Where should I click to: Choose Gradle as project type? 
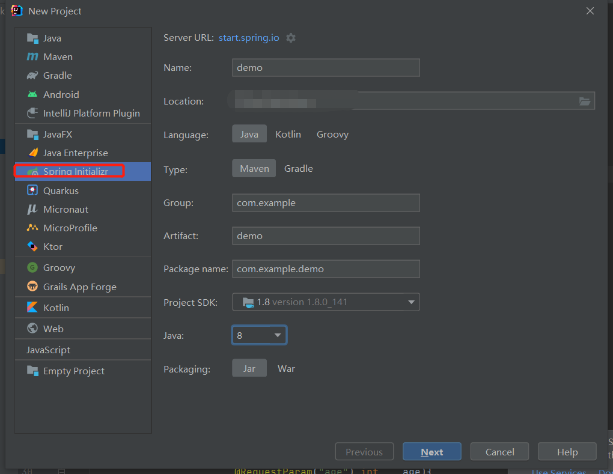coord(298,168)
